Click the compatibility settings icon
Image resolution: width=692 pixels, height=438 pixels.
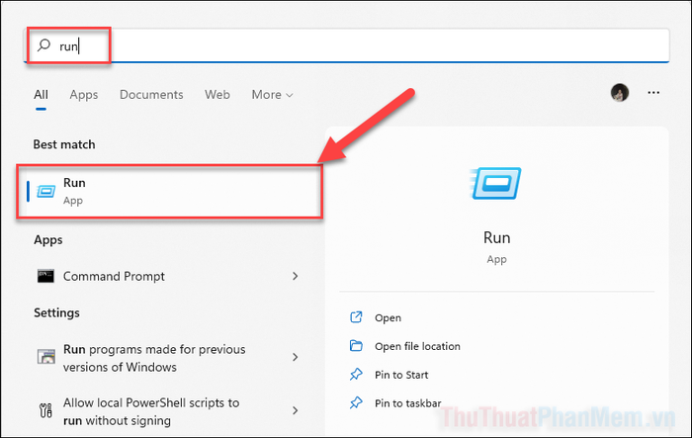[x=45, y=356]
